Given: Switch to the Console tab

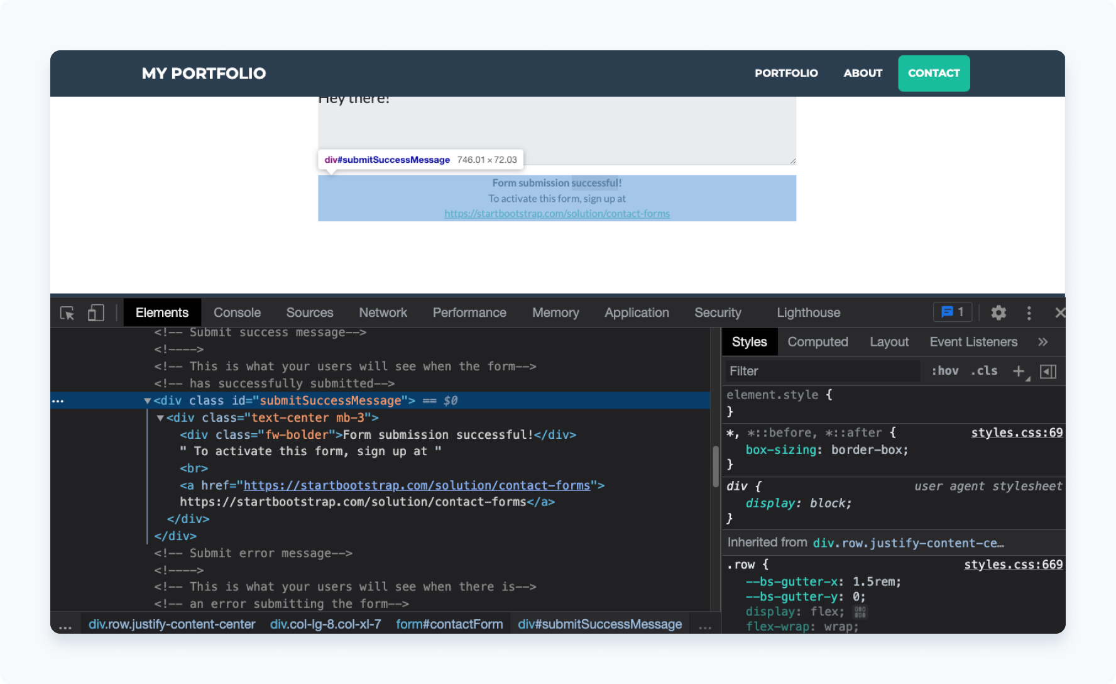Looking at the screenshot, I should [237, 312].
